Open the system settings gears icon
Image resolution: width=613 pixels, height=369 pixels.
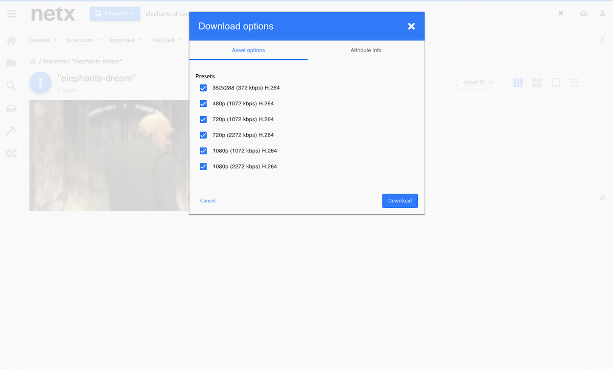pos(11,153)
